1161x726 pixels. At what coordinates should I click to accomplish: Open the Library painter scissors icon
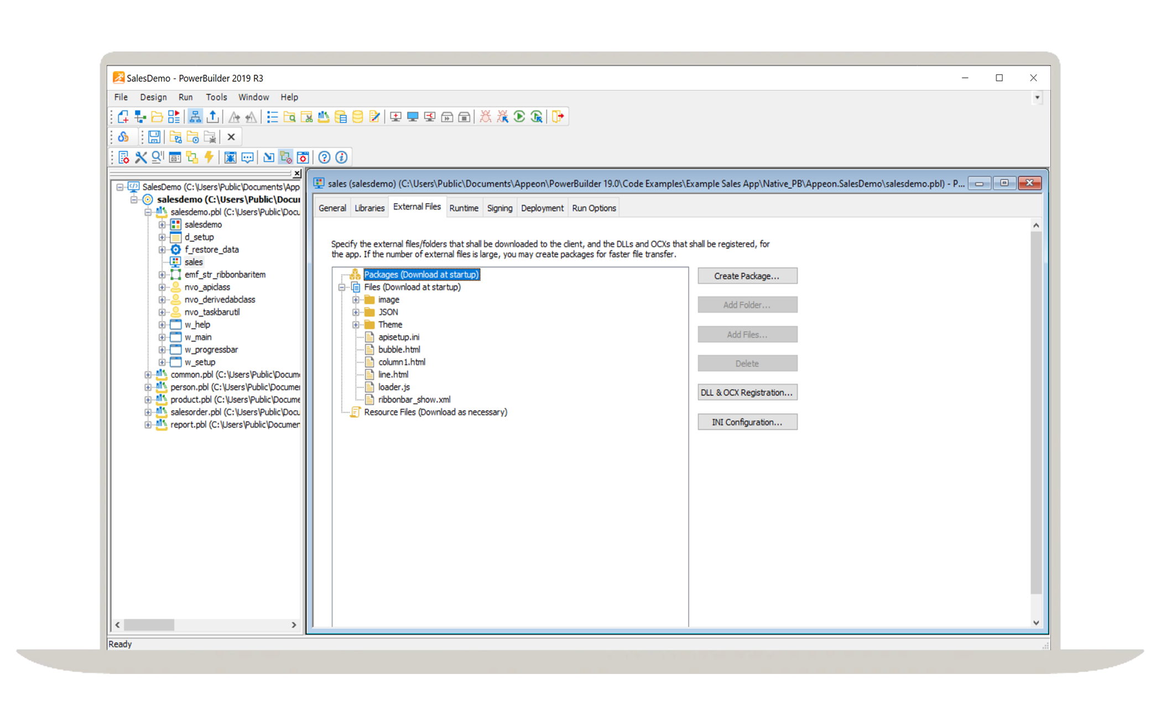(x=306, y=117)
